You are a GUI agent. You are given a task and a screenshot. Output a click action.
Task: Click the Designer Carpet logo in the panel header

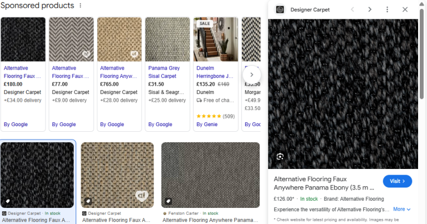pyautogui.click(x=280, y=9)
